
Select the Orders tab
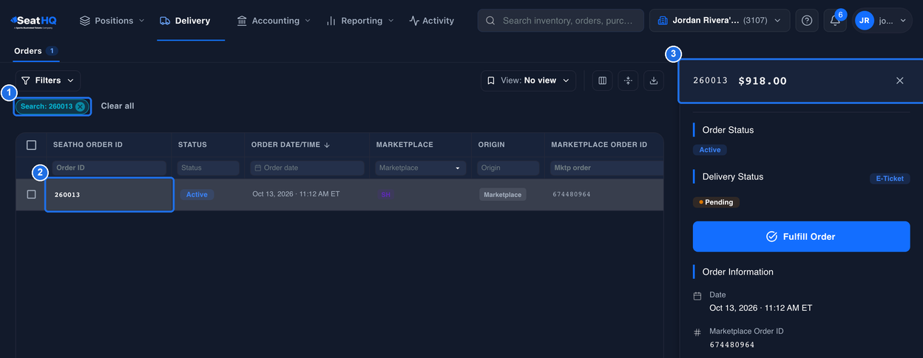click(x=35, y=51)
